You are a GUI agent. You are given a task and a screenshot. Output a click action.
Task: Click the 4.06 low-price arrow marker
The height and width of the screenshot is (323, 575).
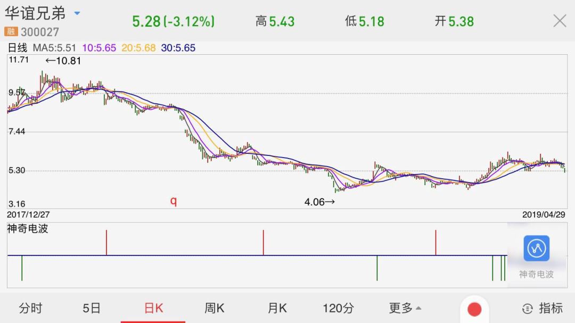[321, 201]
